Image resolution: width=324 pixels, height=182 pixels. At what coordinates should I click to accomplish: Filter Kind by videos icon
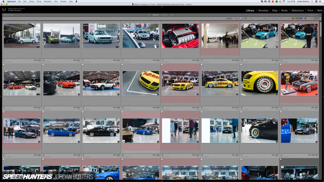tap(319, 18)
